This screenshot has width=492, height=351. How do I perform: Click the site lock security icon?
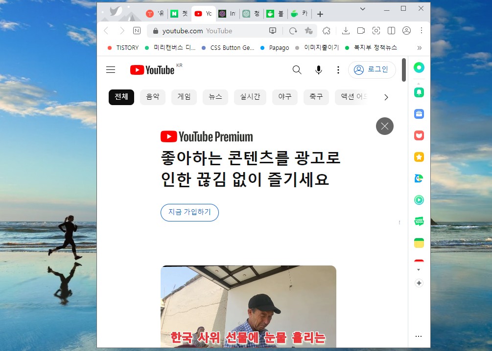155,31
